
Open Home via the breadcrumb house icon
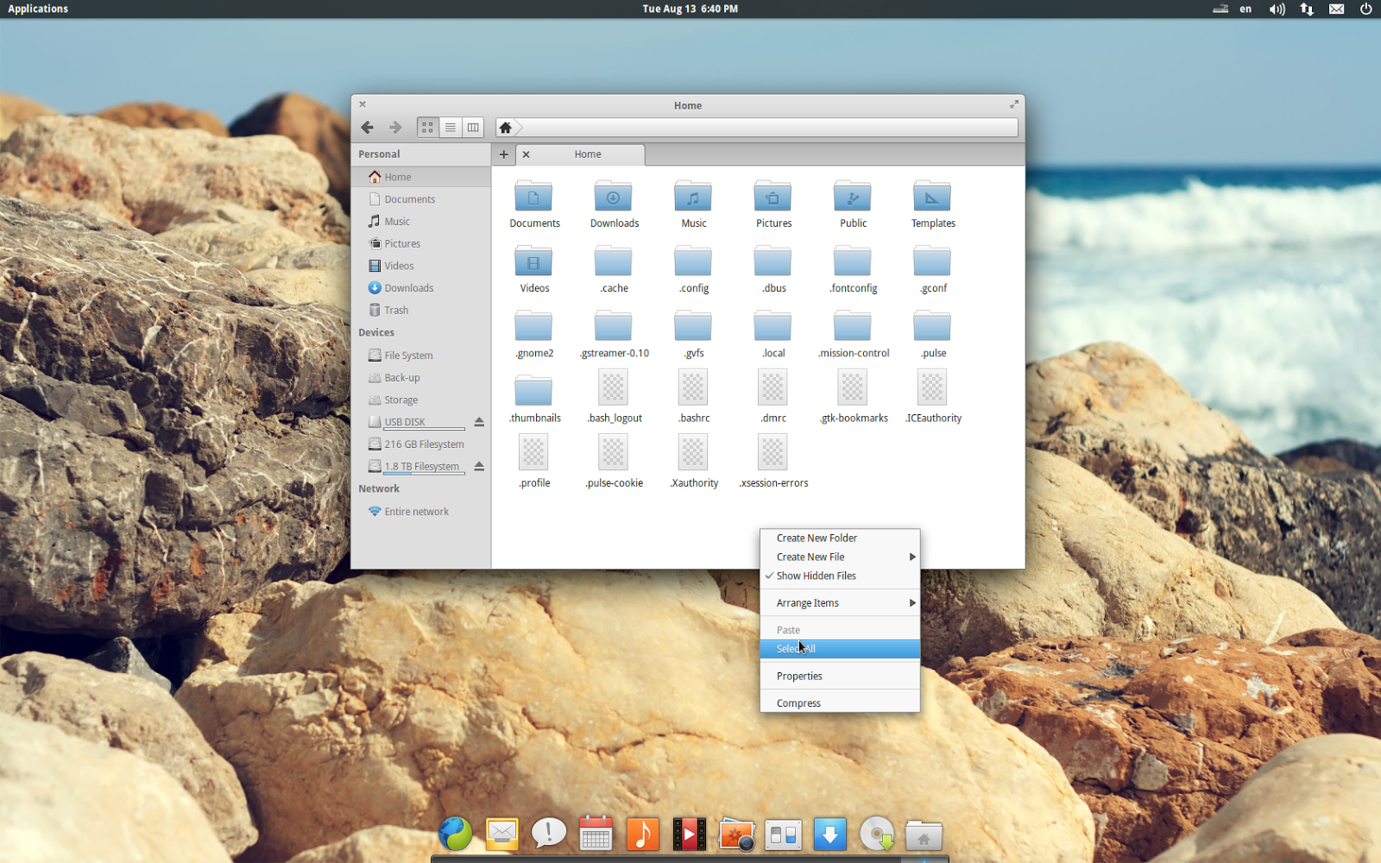[x=505, y=127]
